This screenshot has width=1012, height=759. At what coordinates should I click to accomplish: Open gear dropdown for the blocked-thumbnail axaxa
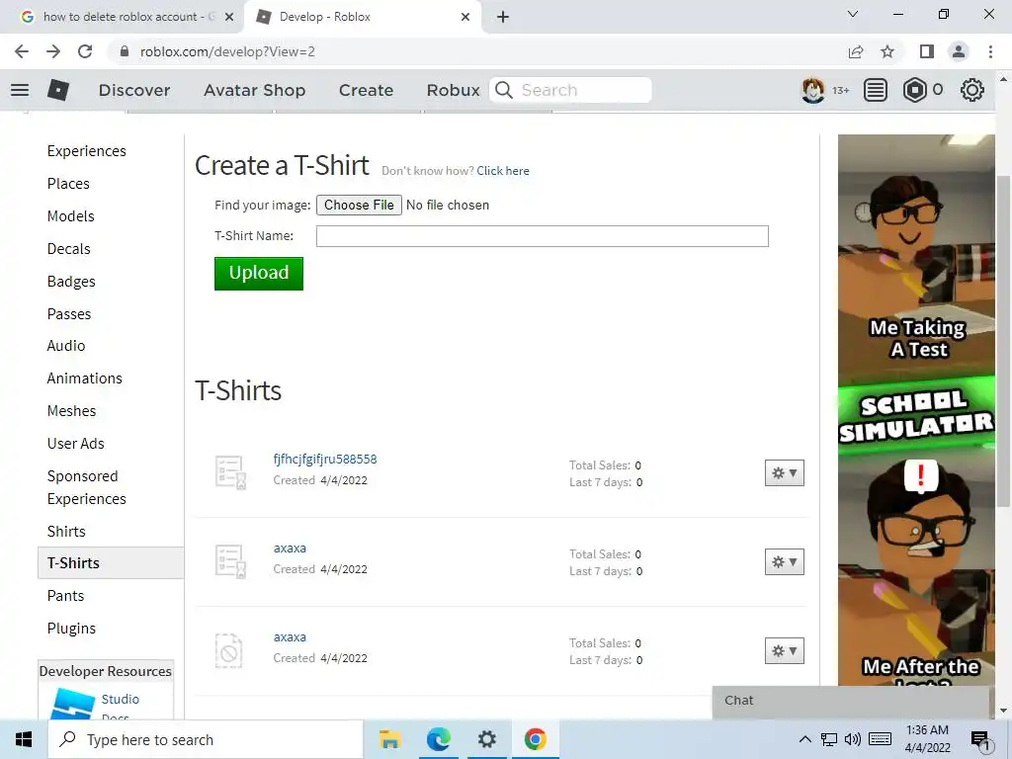(784, 650)
